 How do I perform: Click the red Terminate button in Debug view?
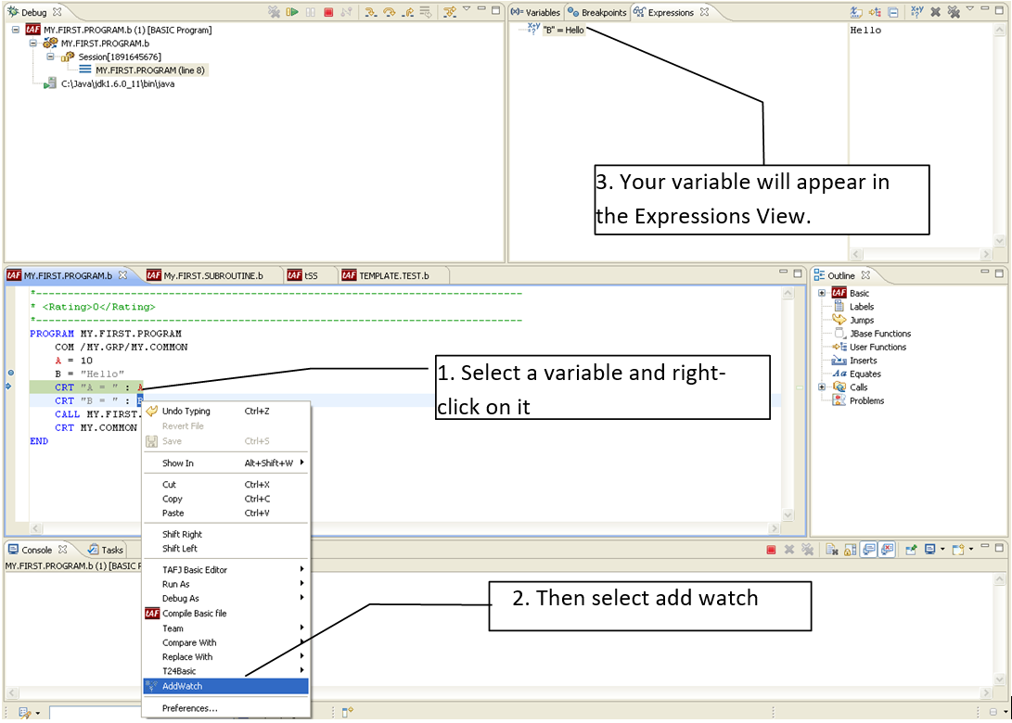[x=328, y=12]
